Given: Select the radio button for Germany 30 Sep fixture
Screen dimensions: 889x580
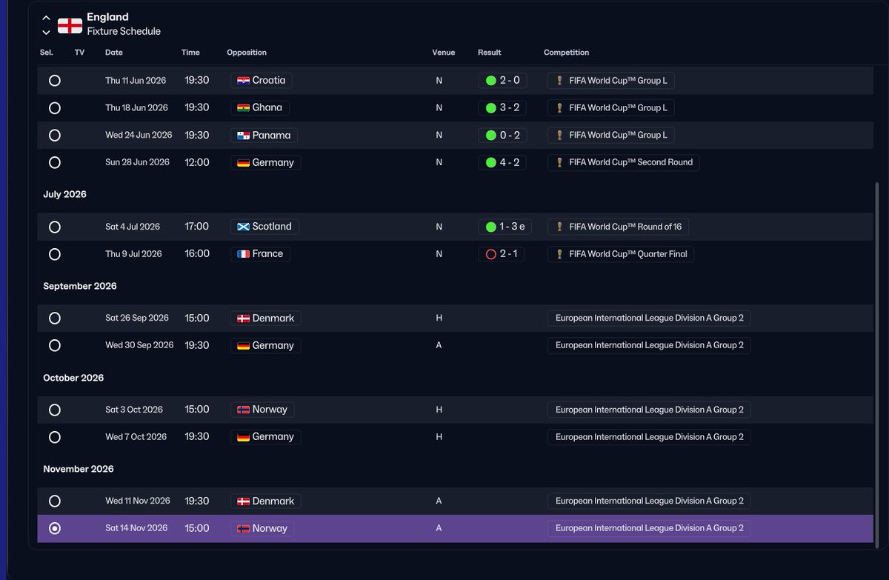Looking at the screenshot, I should [x=55, y=345].
